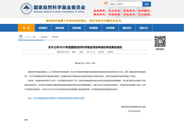Click the breadcrumb location icon

pos(21,37)
